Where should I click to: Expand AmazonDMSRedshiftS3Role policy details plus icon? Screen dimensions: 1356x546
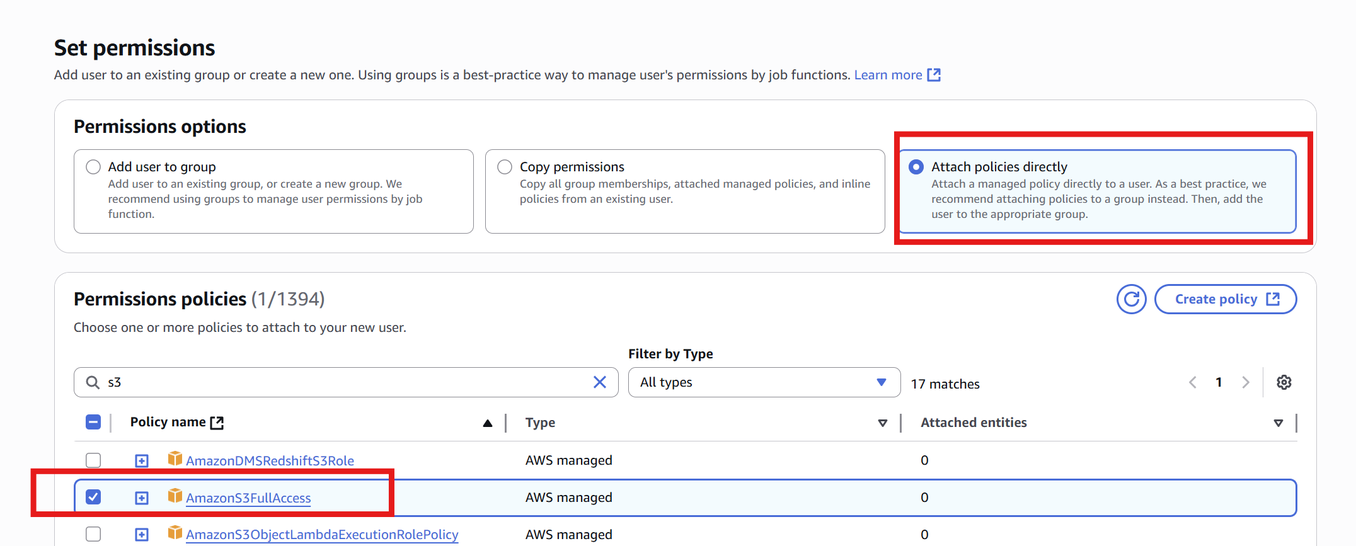[x=142, y=461]
